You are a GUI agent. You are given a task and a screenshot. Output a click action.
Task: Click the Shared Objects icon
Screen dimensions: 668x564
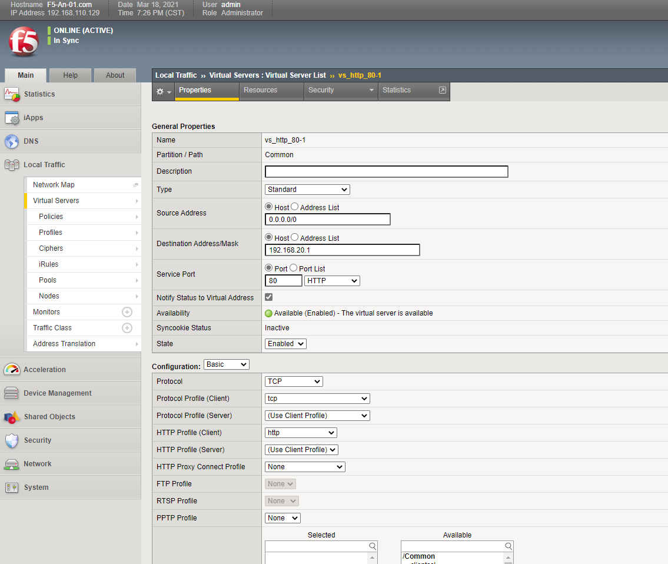click(x=12, y=417)
